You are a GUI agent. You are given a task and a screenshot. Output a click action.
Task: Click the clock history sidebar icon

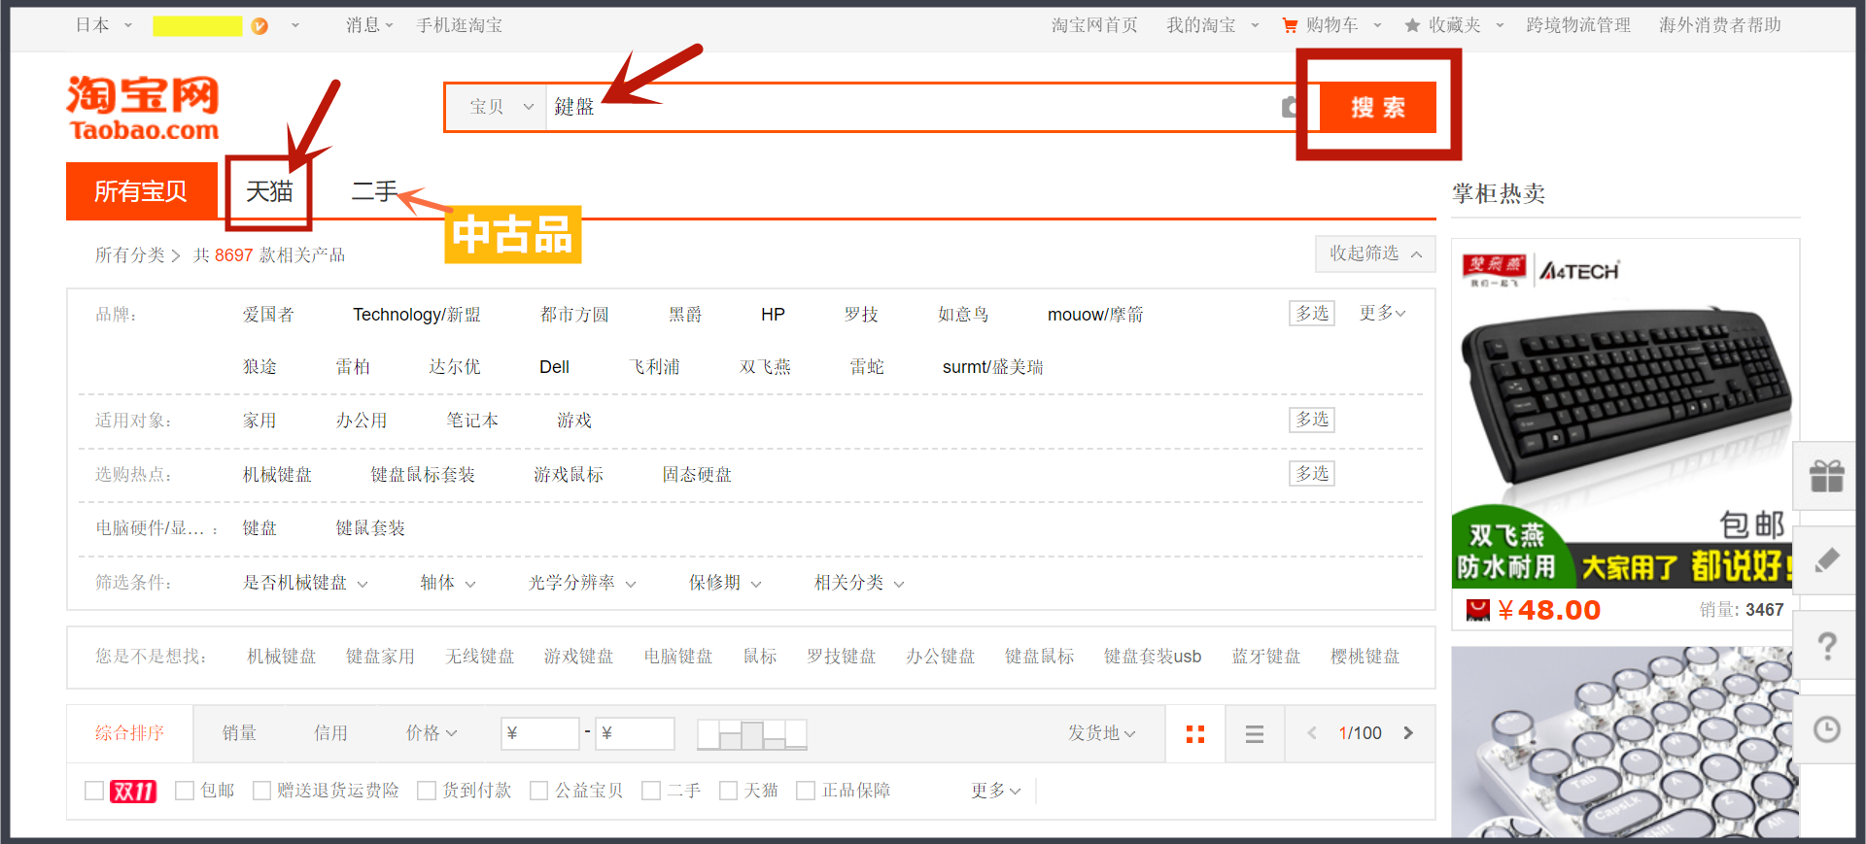(1827, 729)
